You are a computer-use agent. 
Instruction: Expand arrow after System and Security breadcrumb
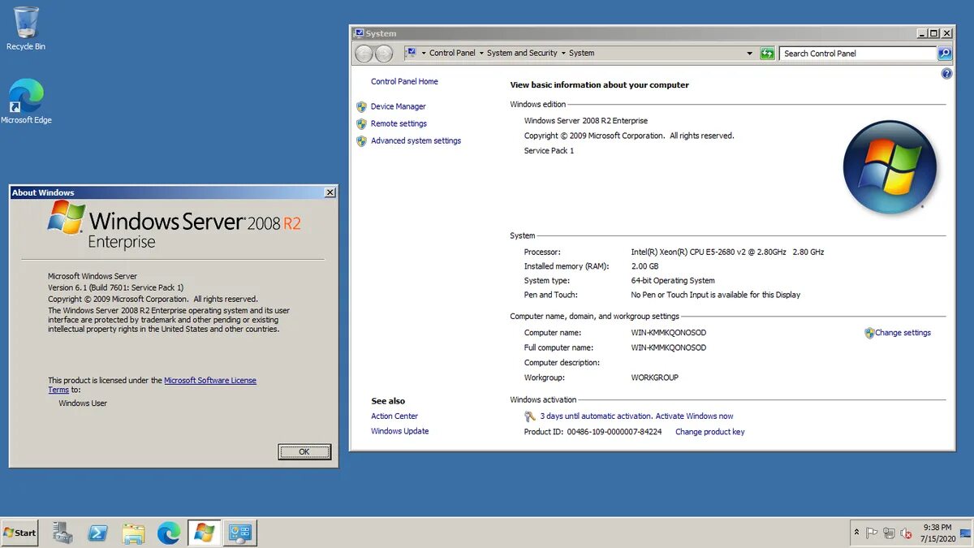(563, 54)
